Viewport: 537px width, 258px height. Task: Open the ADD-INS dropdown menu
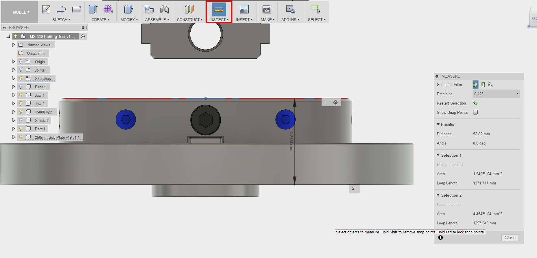290,20
